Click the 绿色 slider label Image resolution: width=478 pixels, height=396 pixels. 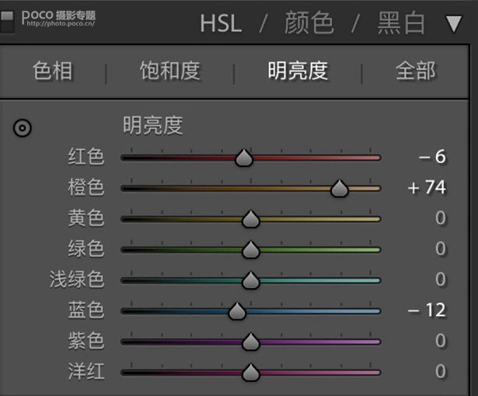86,248
